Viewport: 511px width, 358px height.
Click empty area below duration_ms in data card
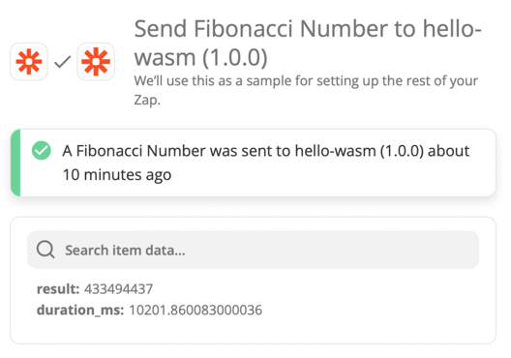click(x=253, y=331)
